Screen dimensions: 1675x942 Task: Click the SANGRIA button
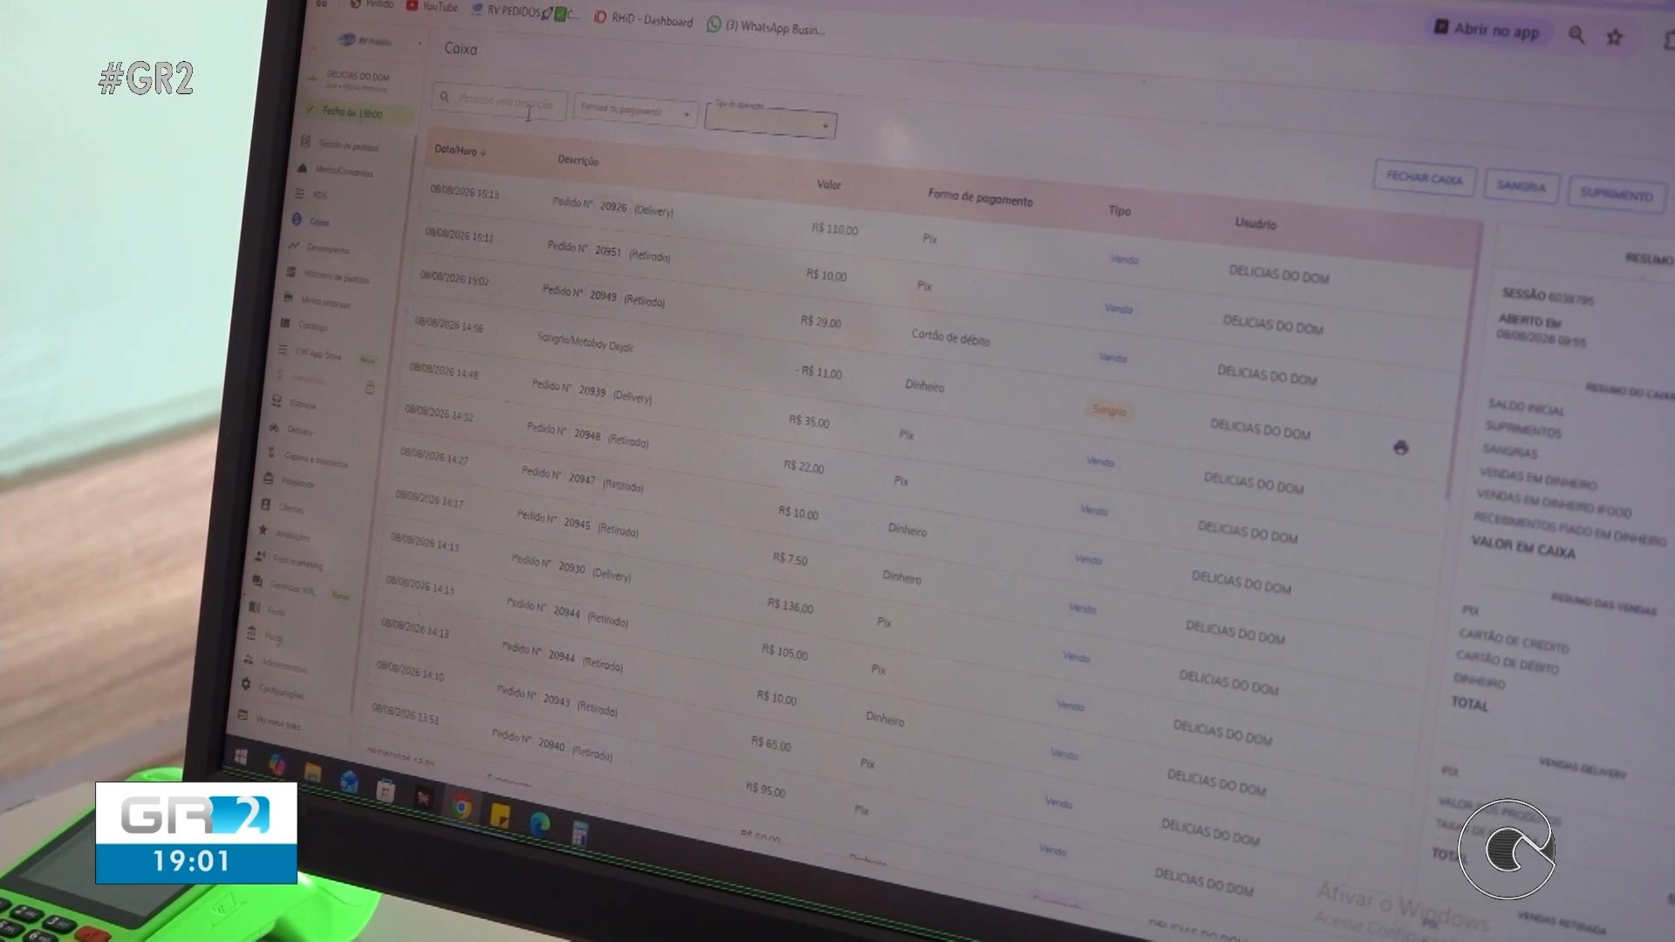click(x=1521, y=186)
